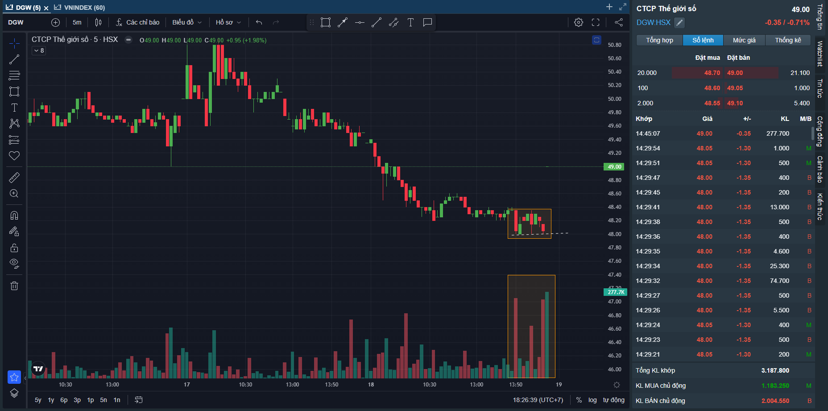Delete all drawings with the trash icon

[14, 286]
